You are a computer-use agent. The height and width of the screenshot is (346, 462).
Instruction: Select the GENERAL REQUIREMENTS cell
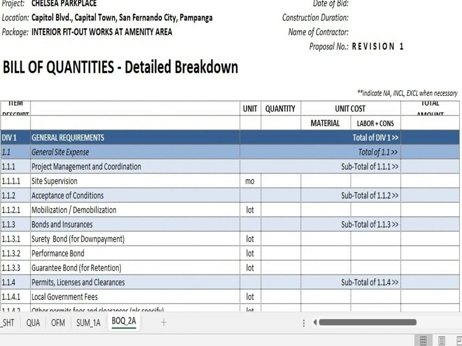pyautogui.click(x=135, y=137)
